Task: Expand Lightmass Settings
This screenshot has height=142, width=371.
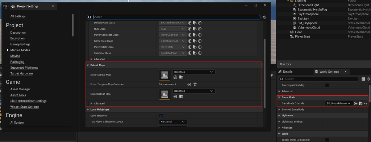Action: point(279,122)
